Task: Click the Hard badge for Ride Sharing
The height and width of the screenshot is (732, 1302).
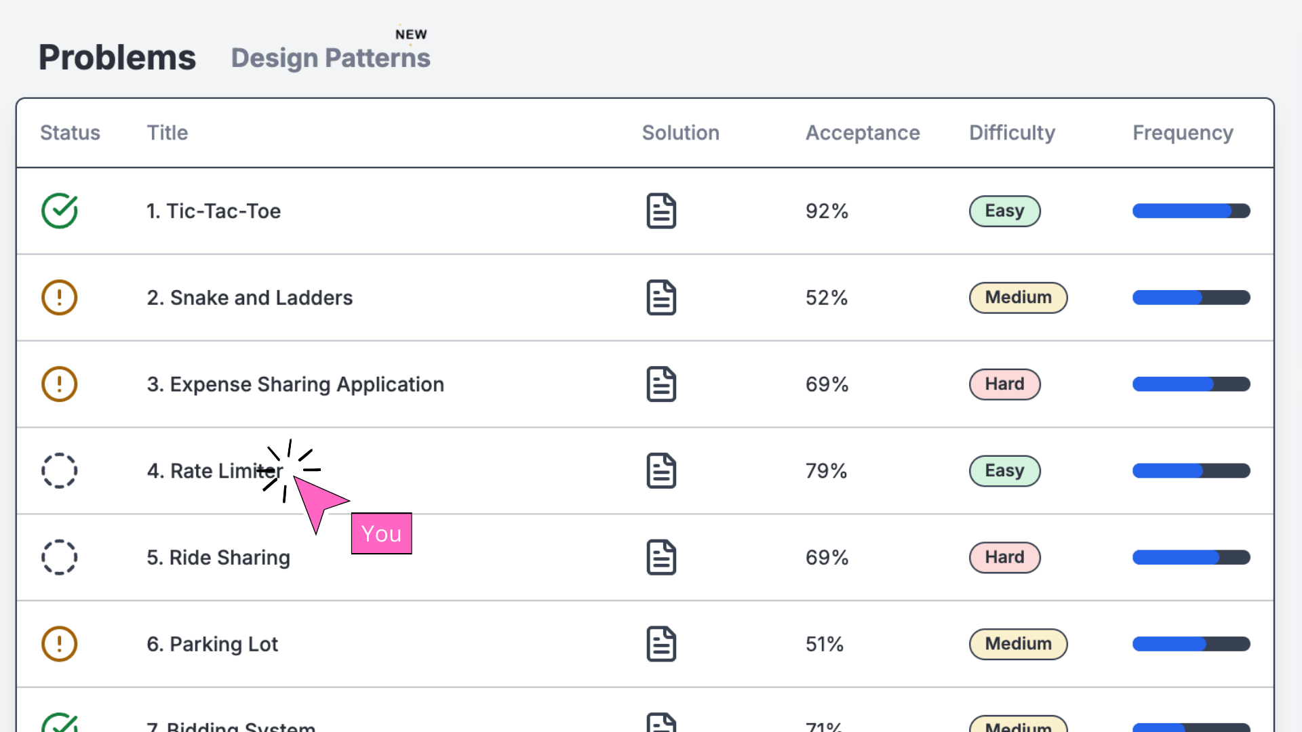Action: 1004,557
